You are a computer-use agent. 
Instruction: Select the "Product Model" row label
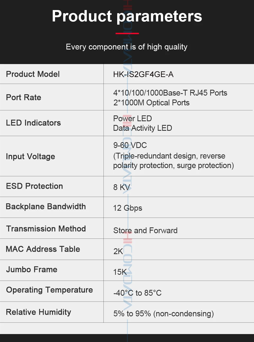click(33, 74)
